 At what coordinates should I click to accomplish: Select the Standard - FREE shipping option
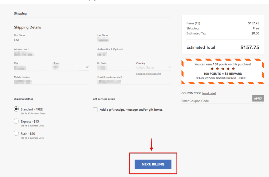tap(16, 109)
